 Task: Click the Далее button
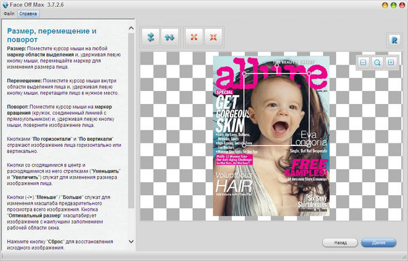point(379,243)
